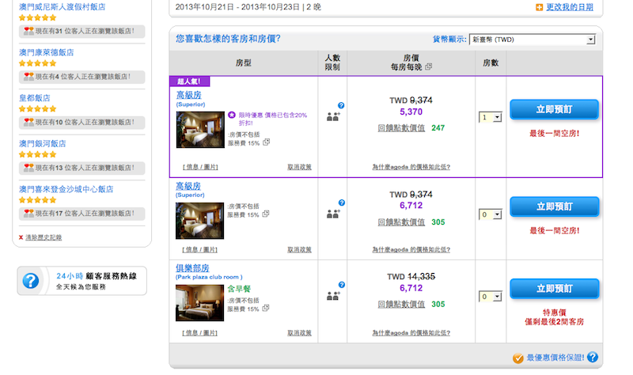The image size is (633, 375).
Task: Open the 俱樂部房 room name link
Action: pyautogui.click(x=192, y=268)
